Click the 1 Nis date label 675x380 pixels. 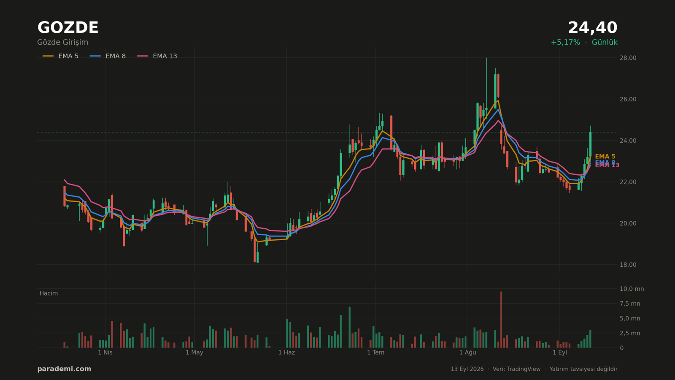pyautogui.click(x=105, y=353)
